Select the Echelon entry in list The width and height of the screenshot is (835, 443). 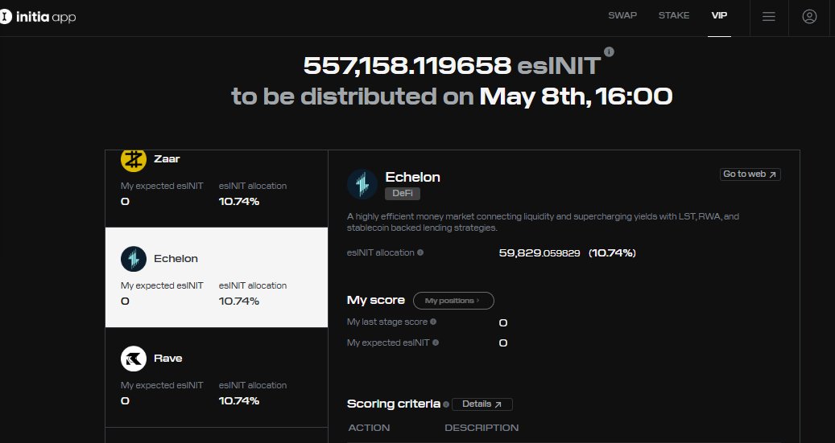pos(216,277)
